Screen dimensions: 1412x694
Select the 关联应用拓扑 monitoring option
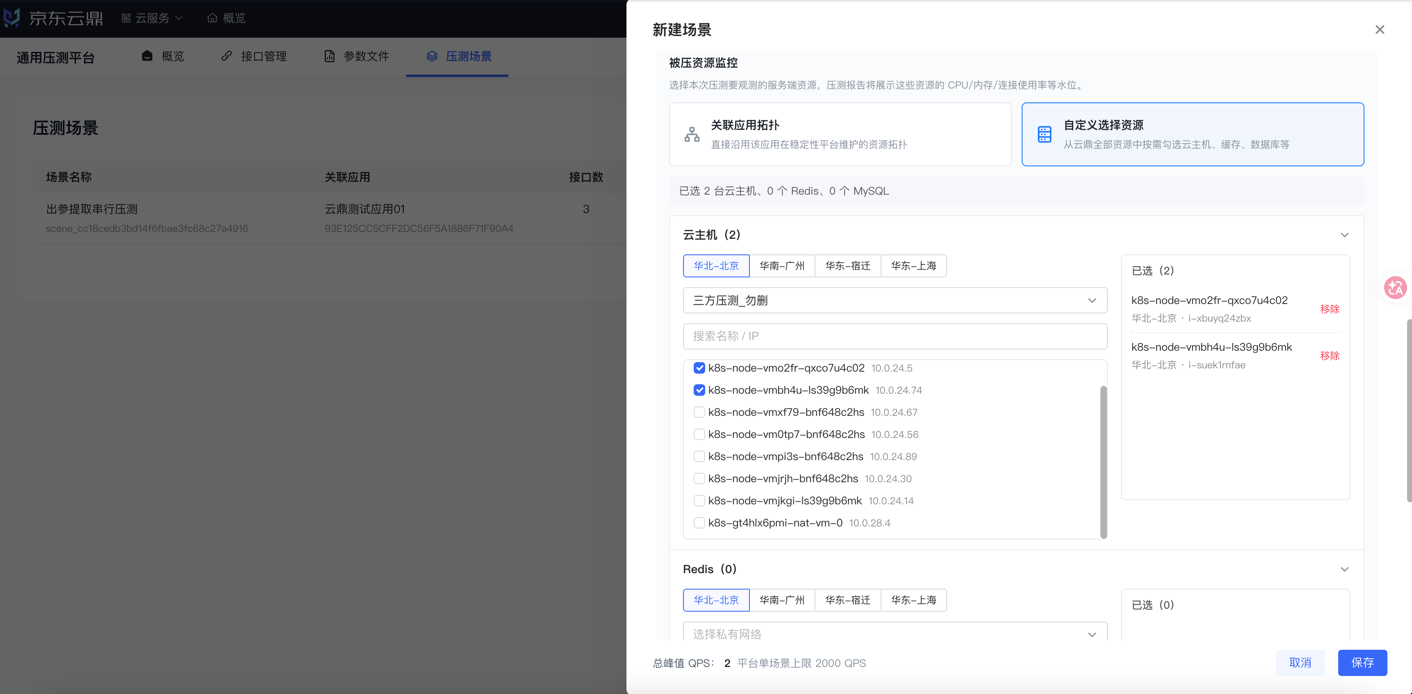840,134
